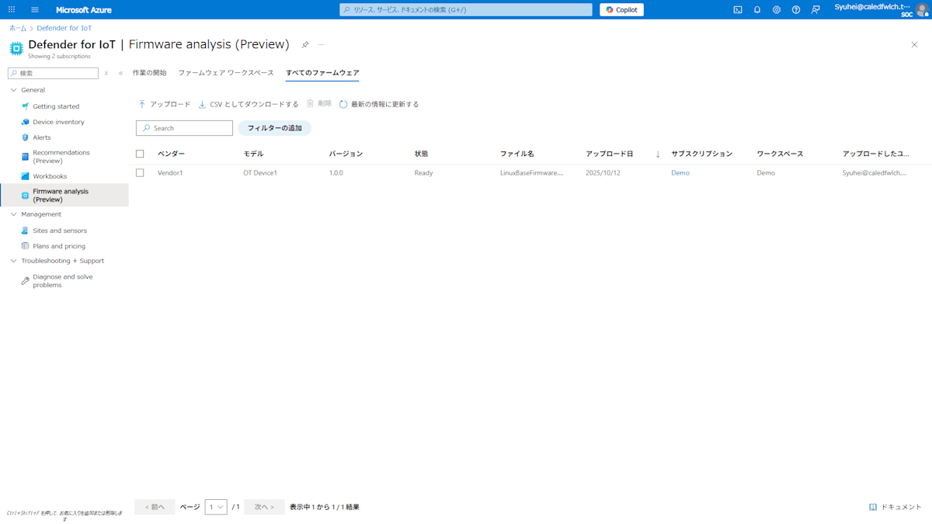
Task: Click the LinuxBaseFirmware file name cell
Action: [532, 173]
